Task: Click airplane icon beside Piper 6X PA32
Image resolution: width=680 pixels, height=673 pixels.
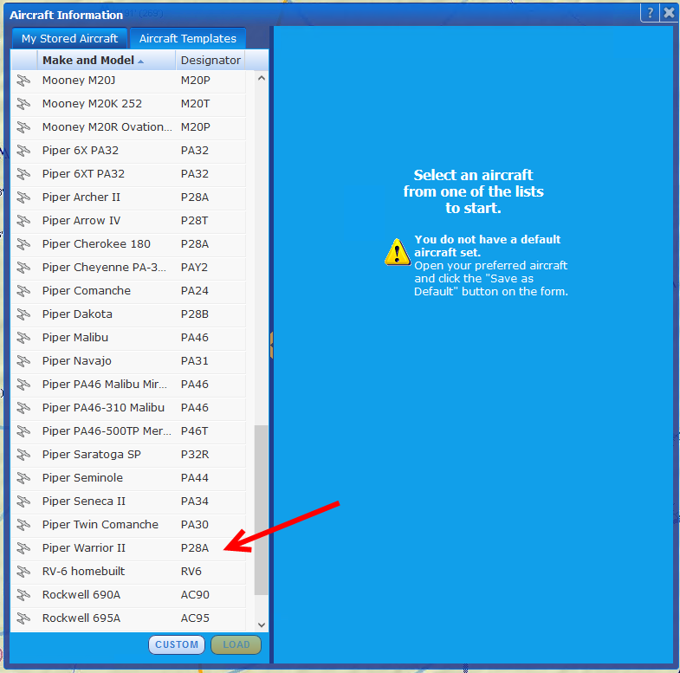Action: [23, 151]
